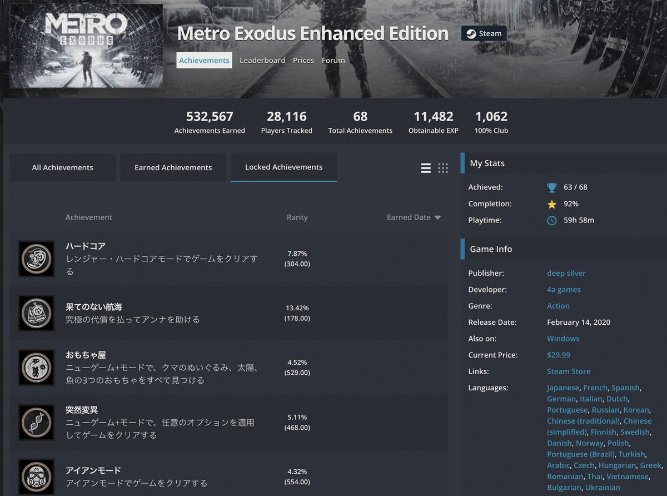Select the Swedish language link
The height and width of the screenshot is (496, 667).
(x=635, y=432)
